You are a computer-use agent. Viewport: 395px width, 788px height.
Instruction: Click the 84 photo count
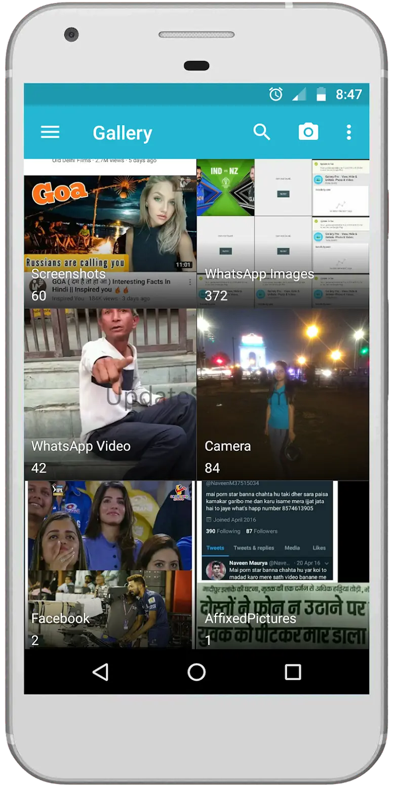click(x=212, y=468)
